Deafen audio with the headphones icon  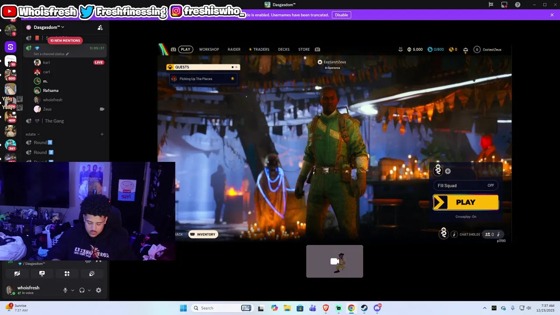pos(82,290)
